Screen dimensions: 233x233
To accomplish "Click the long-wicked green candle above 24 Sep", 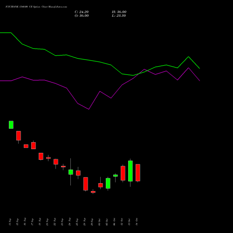I will (x=71, y=172).
